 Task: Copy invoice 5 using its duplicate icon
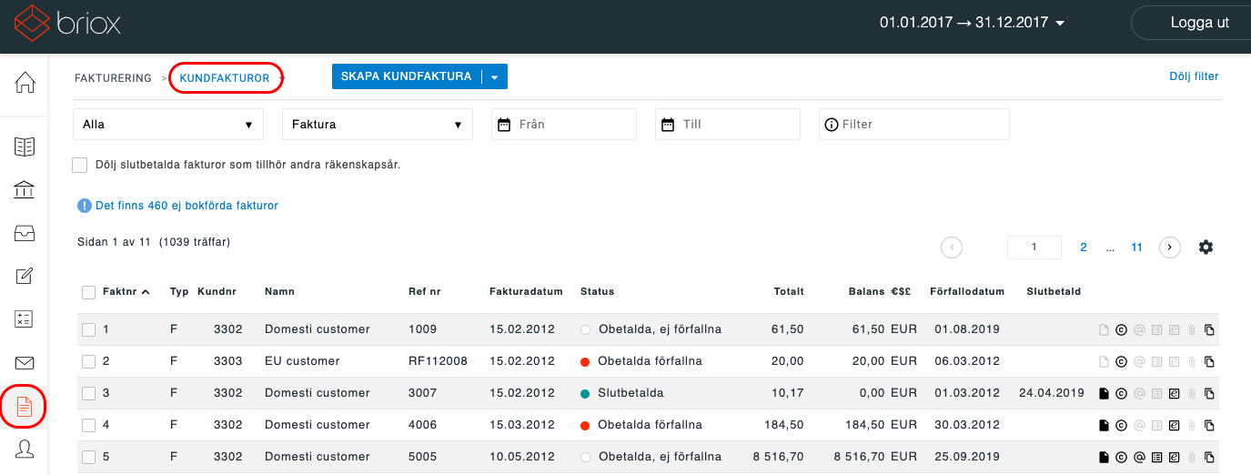(x=1209, y=457)
